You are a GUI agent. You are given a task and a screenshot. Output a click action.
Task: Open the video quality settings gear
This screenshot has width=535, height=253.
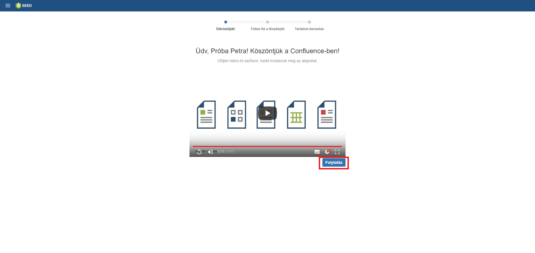[x=327, y=152]
